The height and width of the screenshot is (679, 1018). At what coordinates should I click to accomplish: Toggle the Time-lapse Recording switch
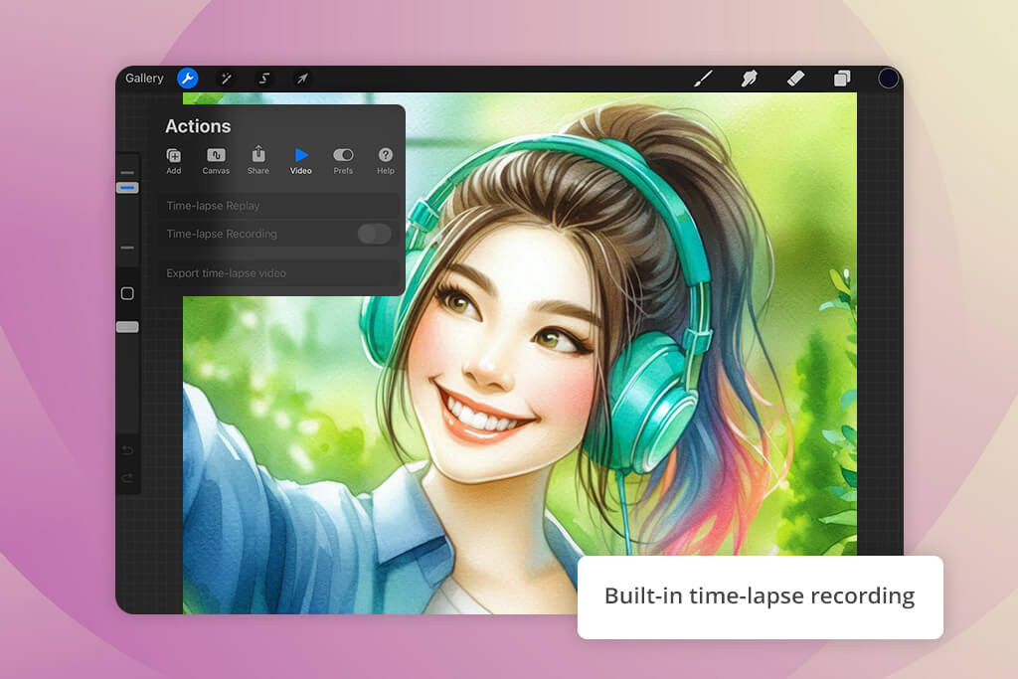point(374,234)
